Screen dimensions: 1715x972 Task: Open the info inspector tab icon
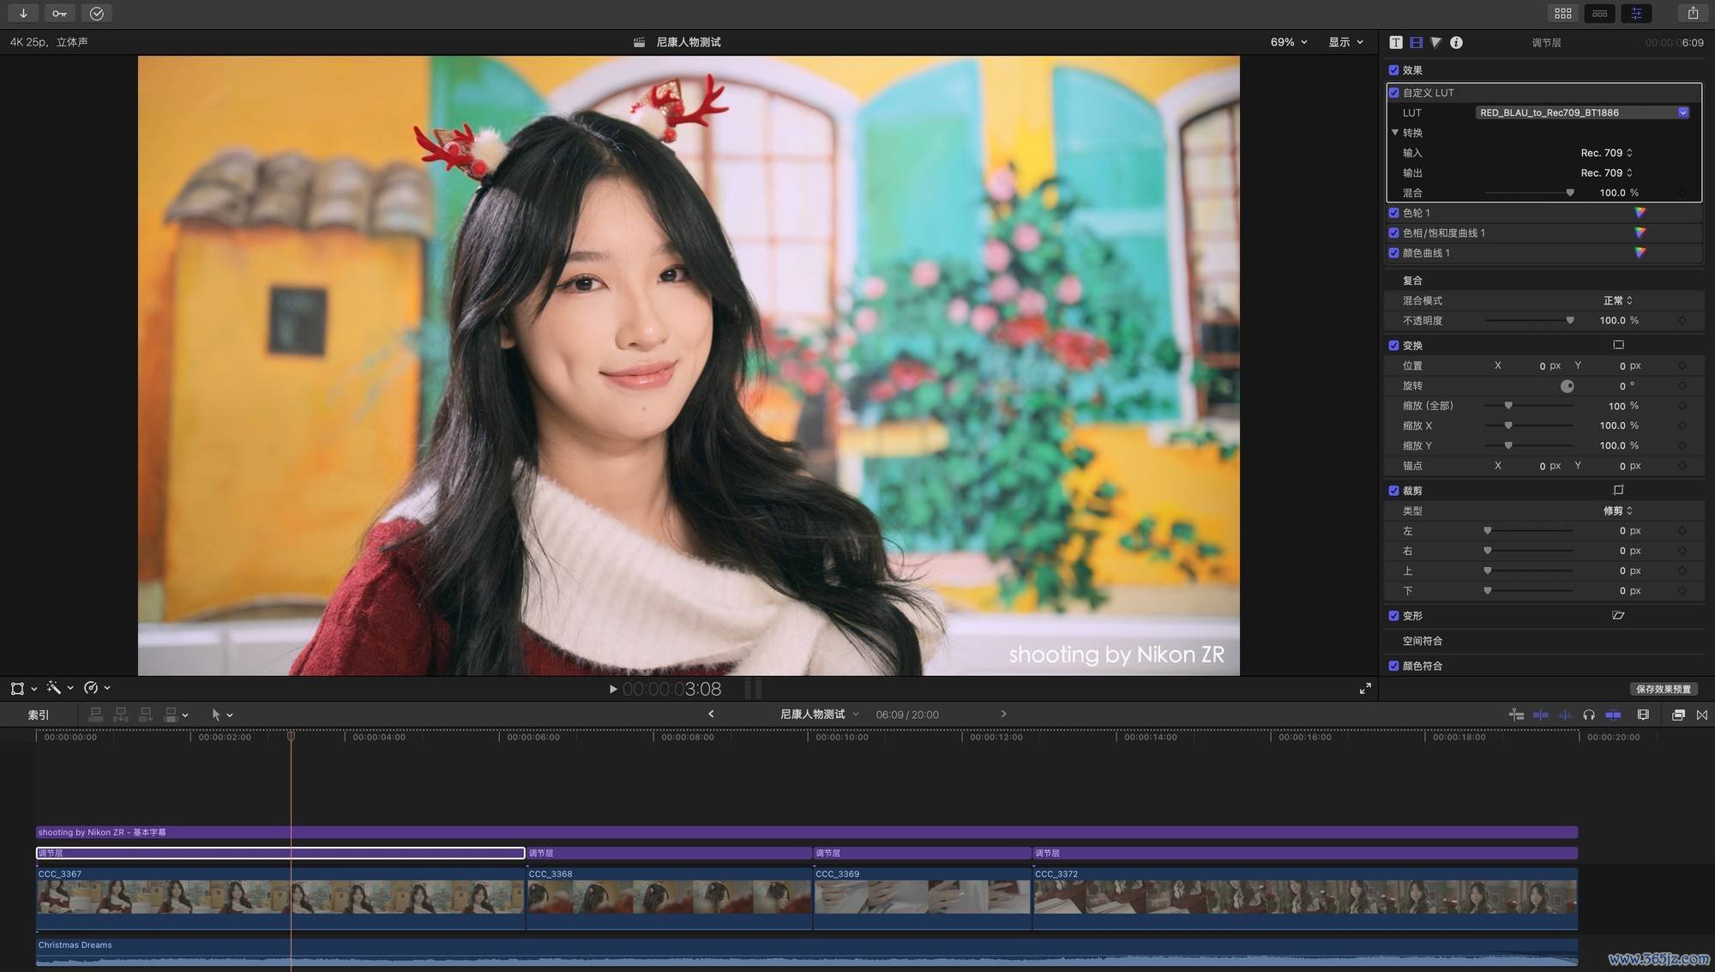click(1456, 42)
